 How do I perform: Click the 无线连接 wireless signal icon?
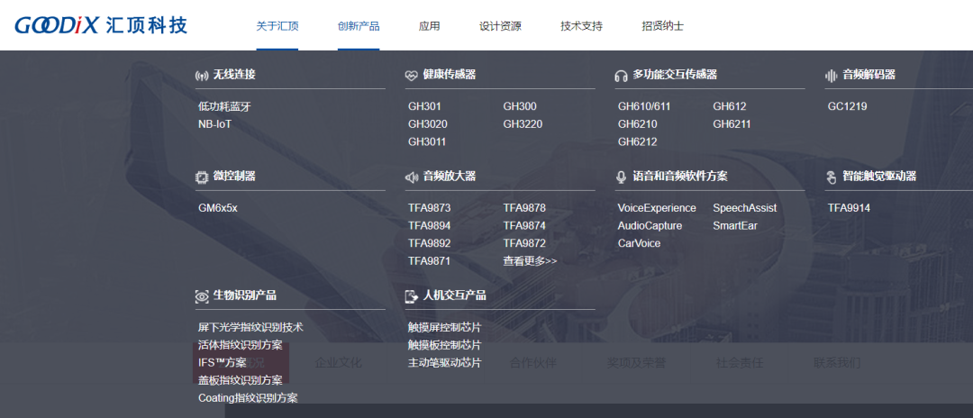[202, 76]
